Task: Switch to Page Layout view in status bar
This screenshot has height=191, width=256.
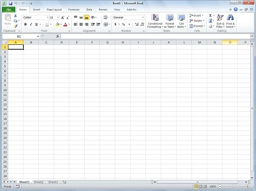Action: (200, 186)
